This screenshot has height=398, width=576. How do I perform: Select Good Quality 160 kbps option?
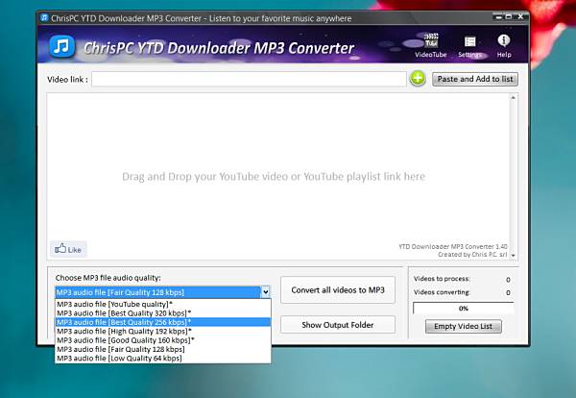pos(163,340)
